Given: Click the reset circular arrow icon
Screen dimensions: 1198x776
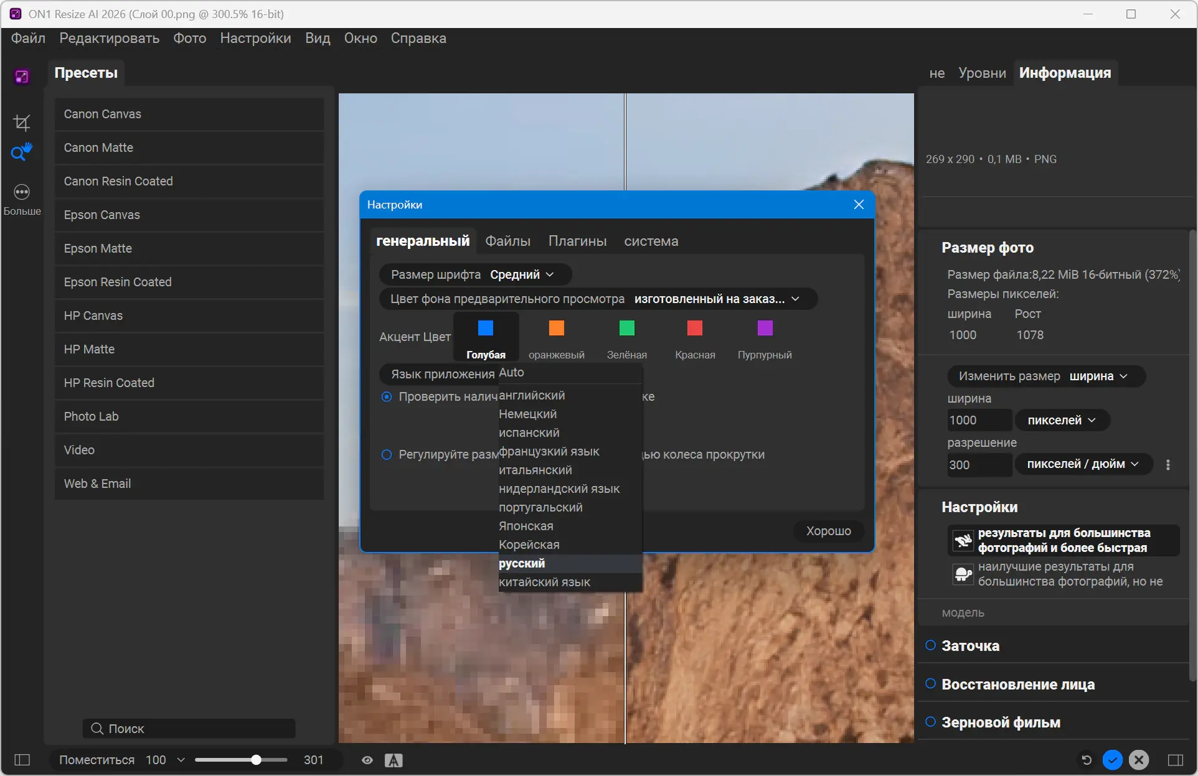Looking at the screenshot, I should coord(1087,760).
